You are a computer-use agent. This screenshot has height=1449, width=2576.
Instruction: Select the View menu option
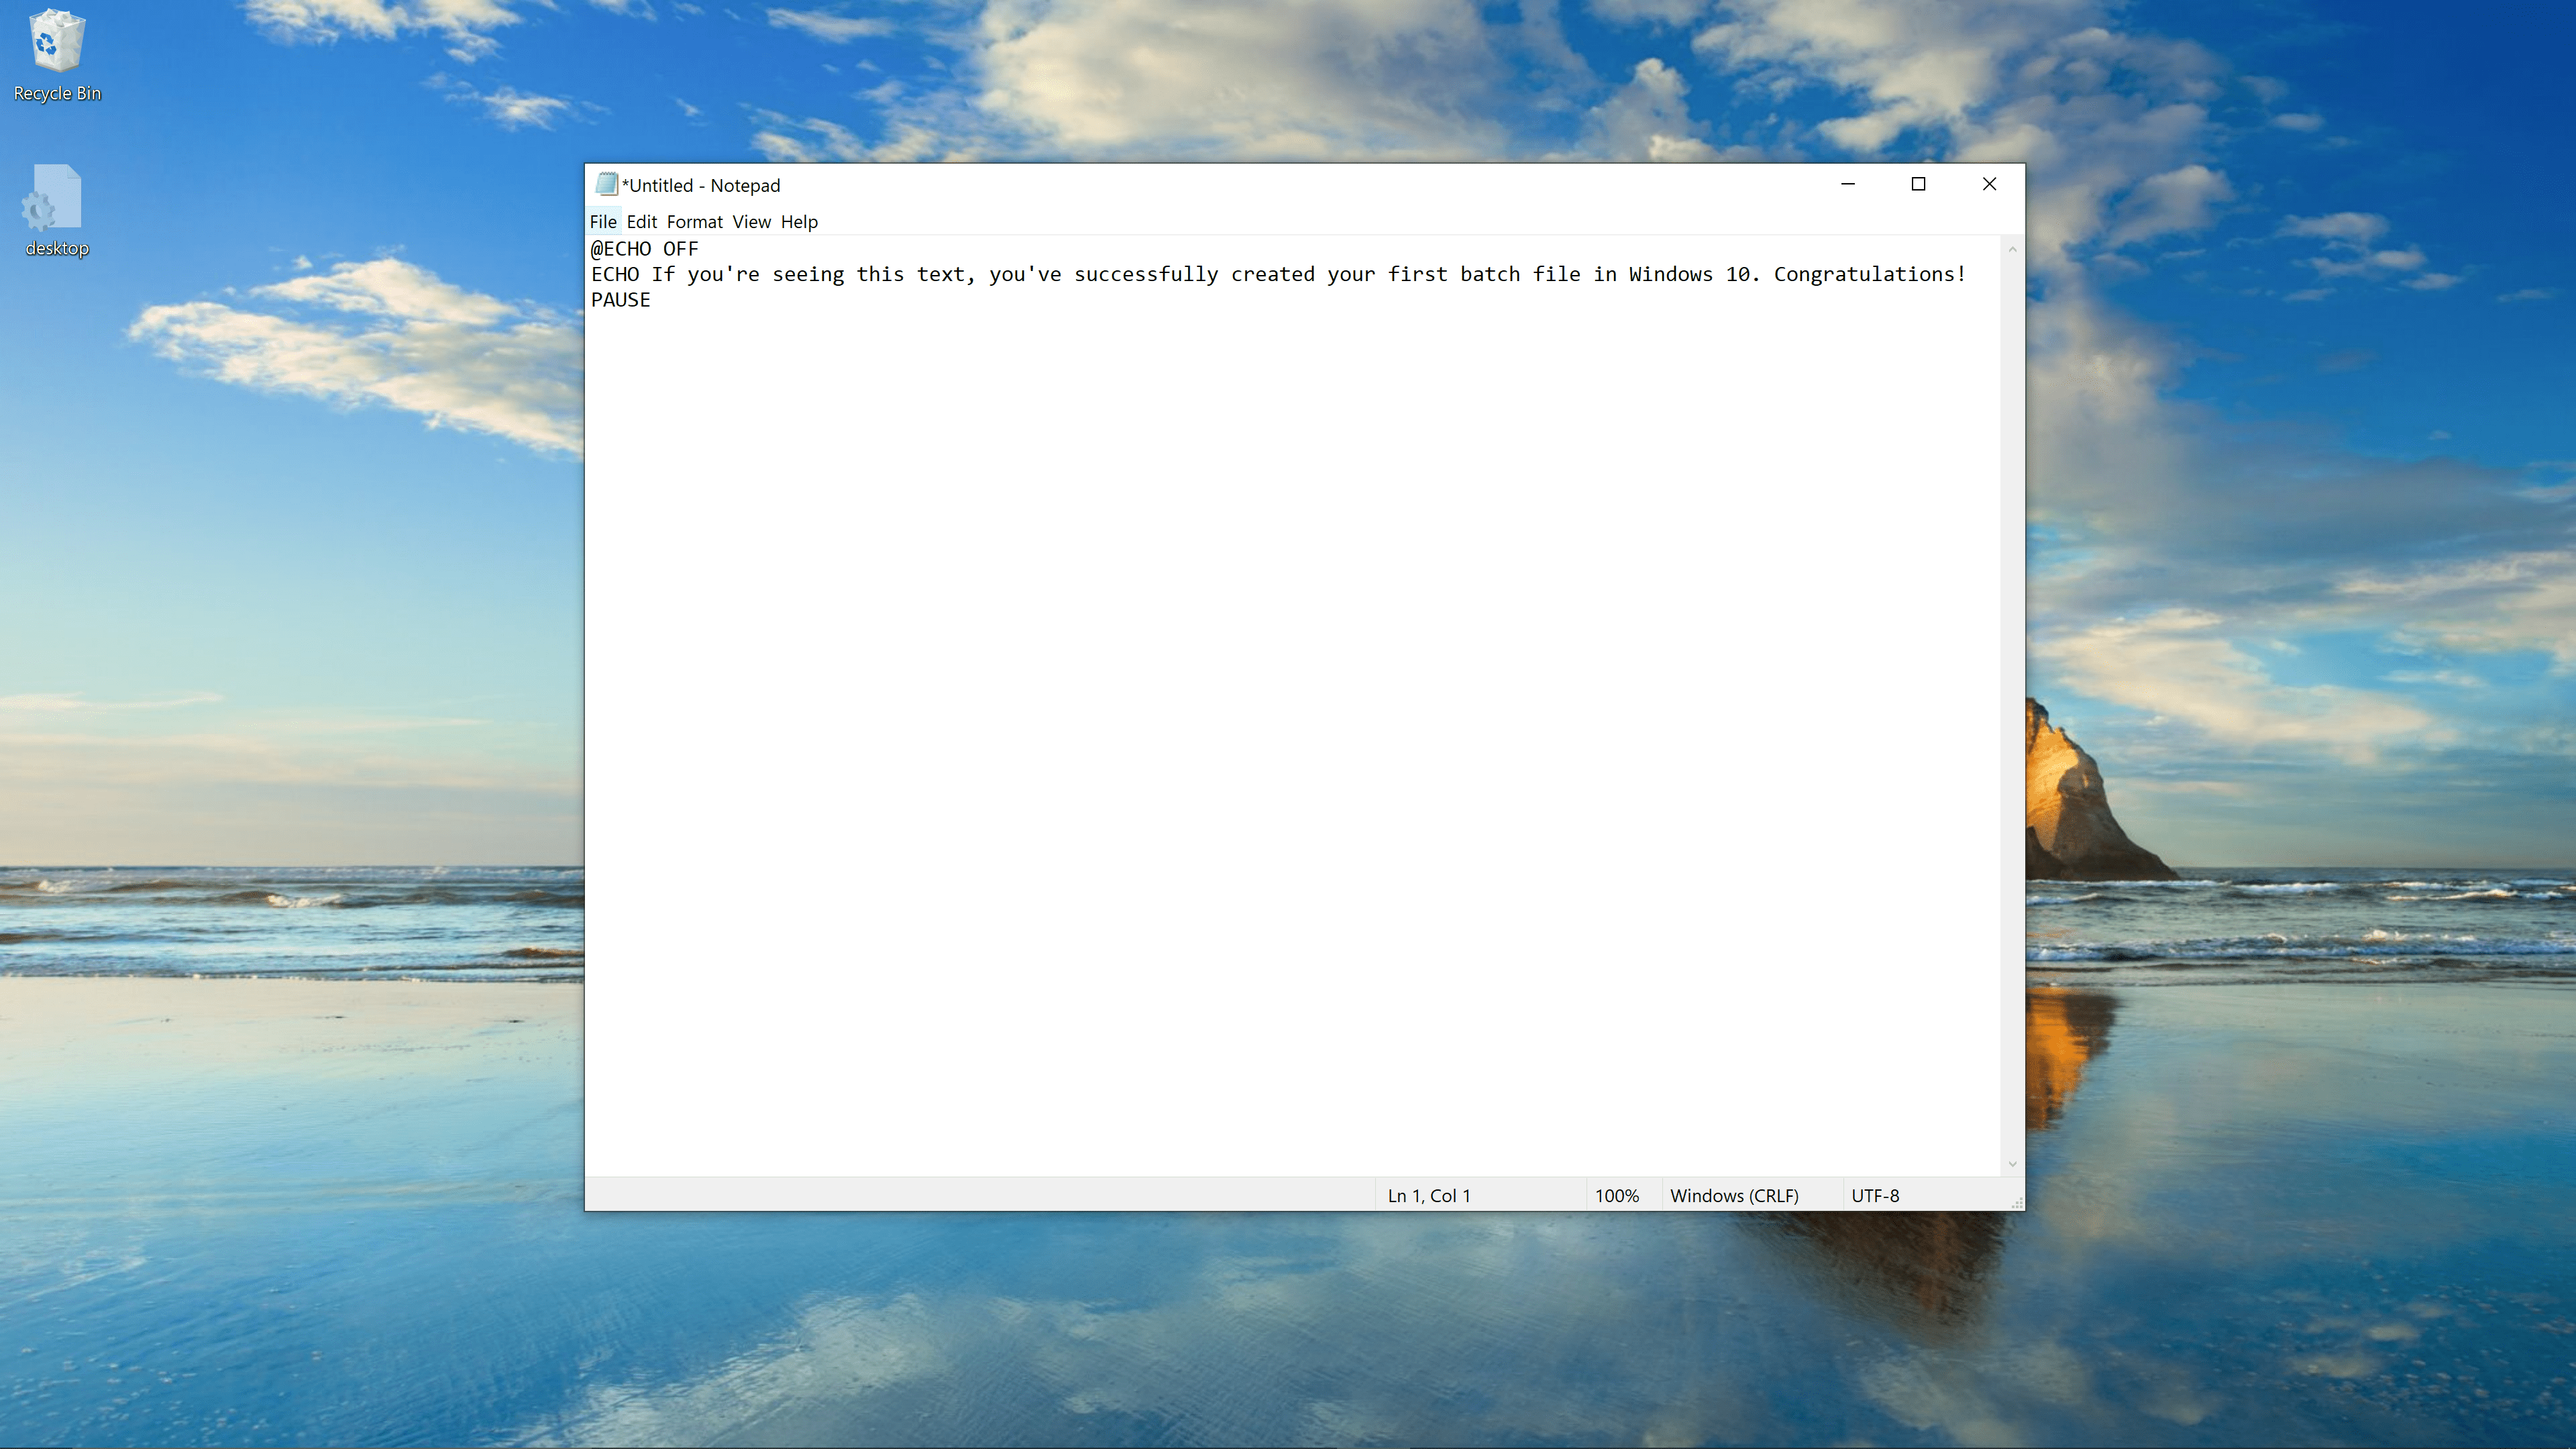[750, 221]
